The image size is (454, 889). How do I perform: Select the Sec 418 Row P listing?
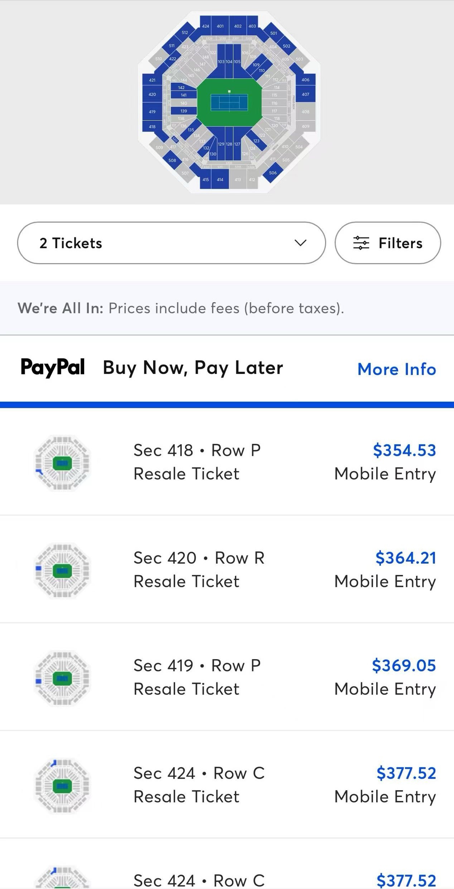coord(197,462)
